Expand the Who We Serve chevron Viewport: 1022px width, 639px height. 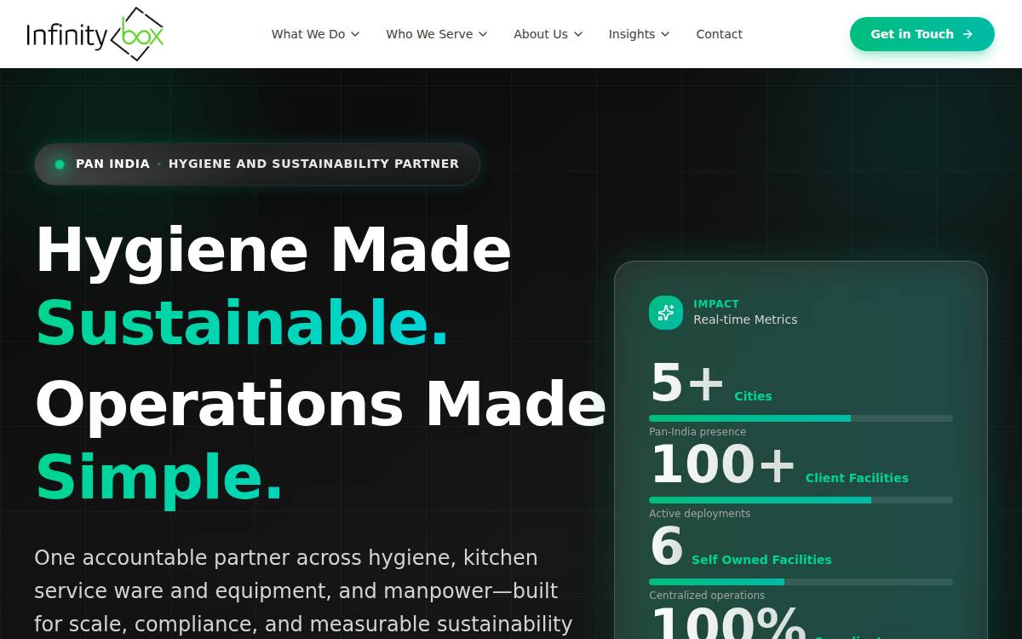point(483,34)
